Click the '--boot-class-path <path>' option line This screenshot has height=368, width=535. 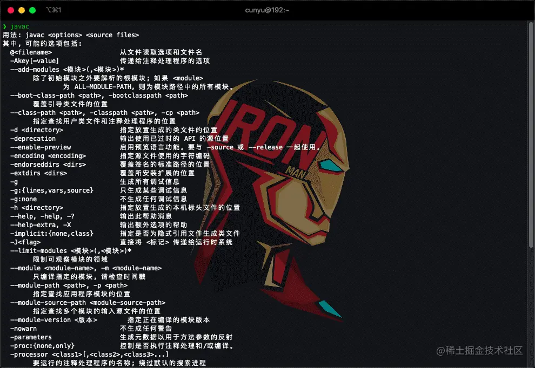point(99,96)
